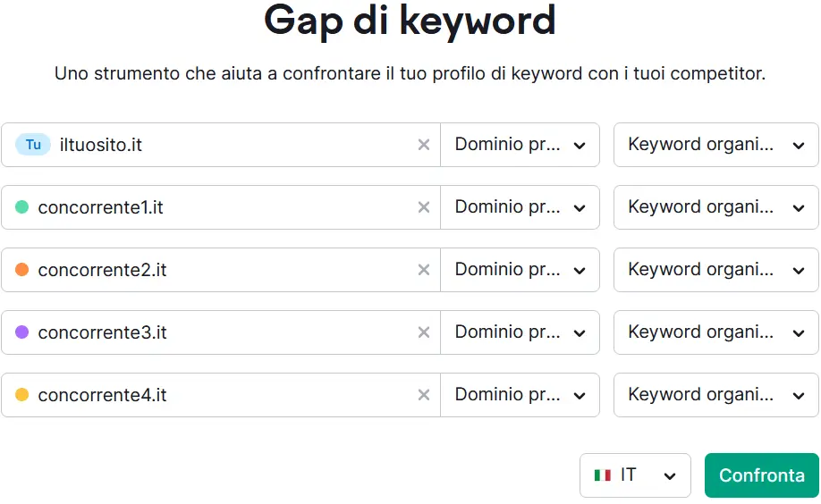The height and width of the screenshot is (504, 821).
Task: Click the blue "Tu" badge
Action: click(33, 145)
